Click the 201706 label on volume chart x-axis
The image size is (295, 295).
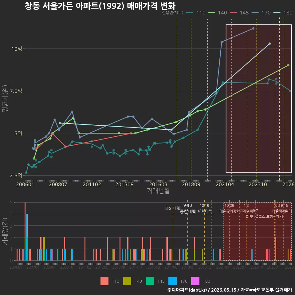pyautogui.click(x=171, y=267)
